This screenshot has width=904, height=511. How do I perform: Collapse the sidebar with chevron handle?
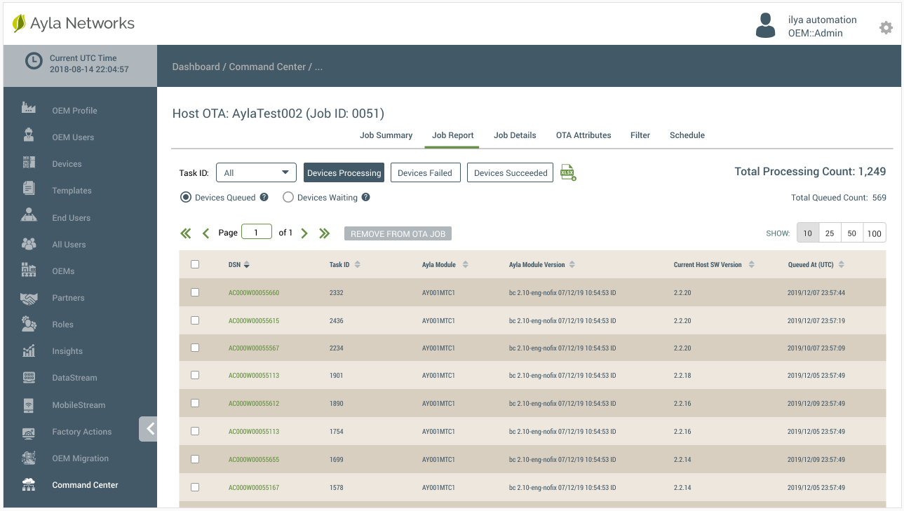coord(149,429)
